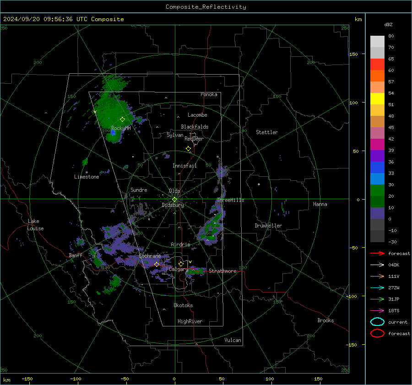The width and height of the screenshot is (412, 385).
Task: Pick the light gray 80 dBZ swatch
Action: click(377, 41)
